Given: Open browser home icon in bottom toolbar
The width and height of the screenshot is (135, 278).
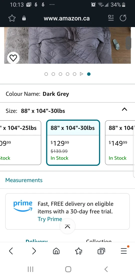Looking at the screenshot, I should [56, 251].
